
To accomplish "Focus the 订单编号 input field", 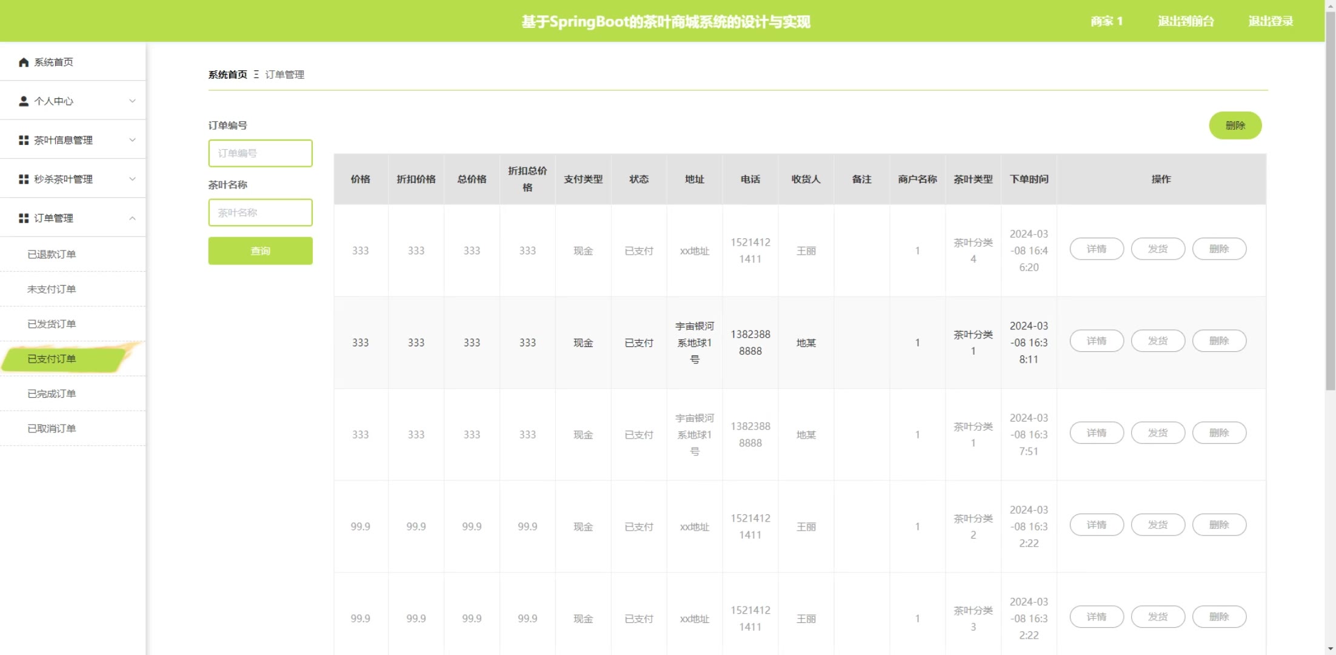I will coord(260,153).
